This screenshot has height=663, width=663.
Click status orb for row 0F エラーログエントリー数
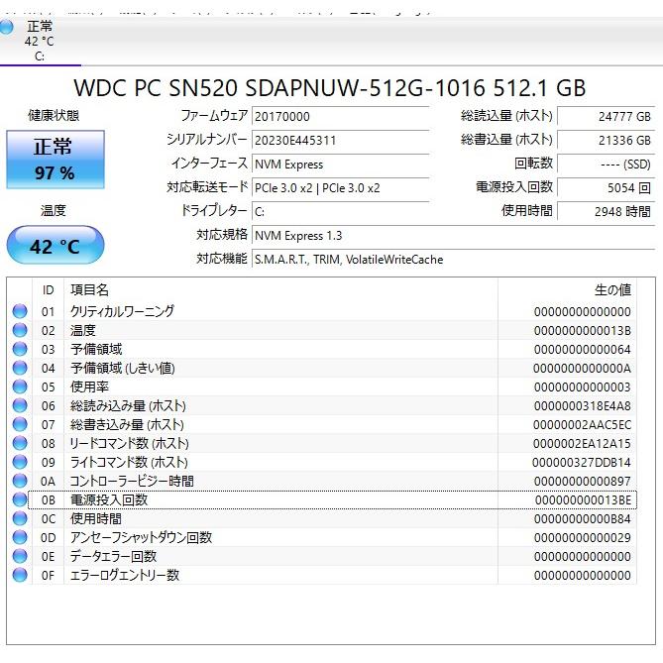click(20, 575)
